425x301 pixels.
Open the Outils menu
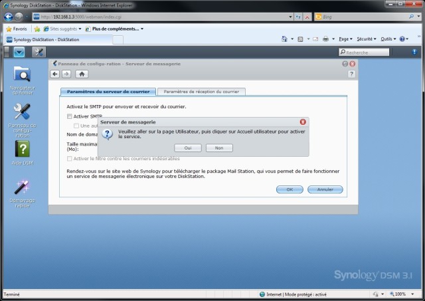click(x=388, y=39)
